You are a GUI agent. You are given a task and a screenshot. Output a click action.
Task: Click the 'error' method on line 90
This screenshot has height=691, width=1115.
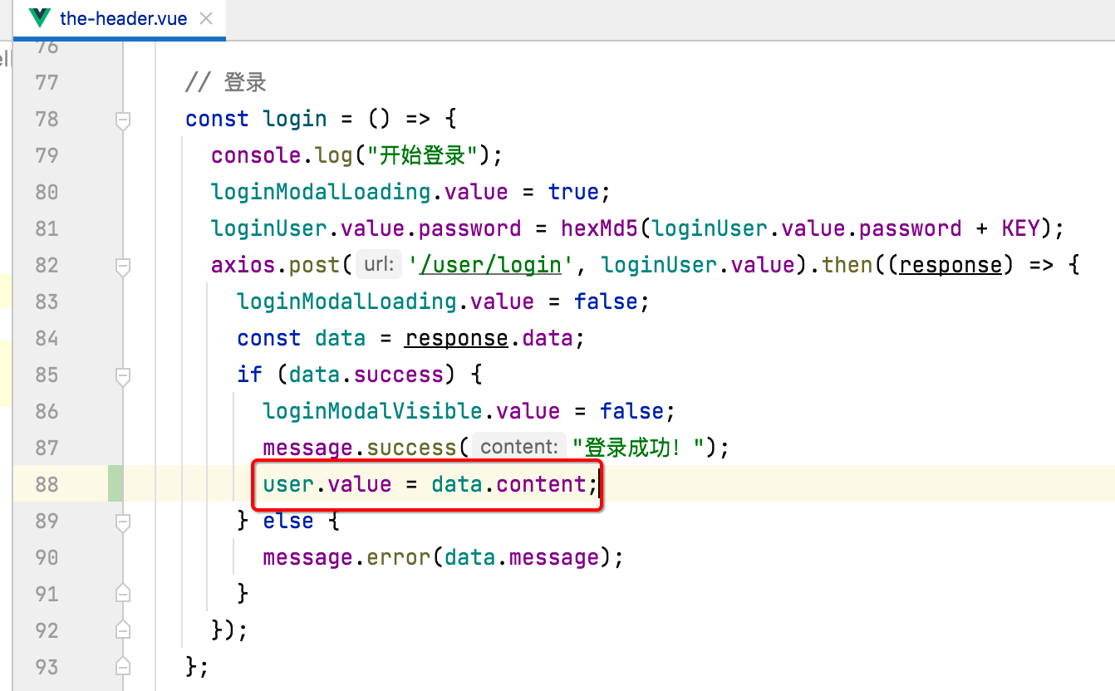(x=398, y=557)
